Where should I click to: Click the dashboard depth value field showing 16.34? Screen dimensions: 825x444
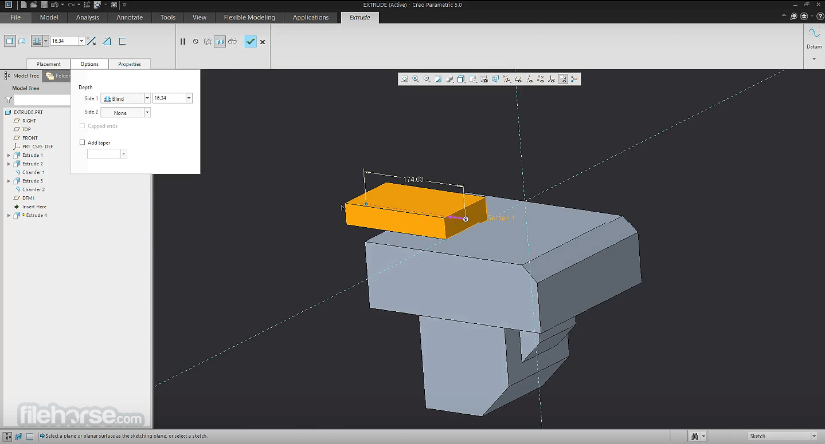point(64,41)
